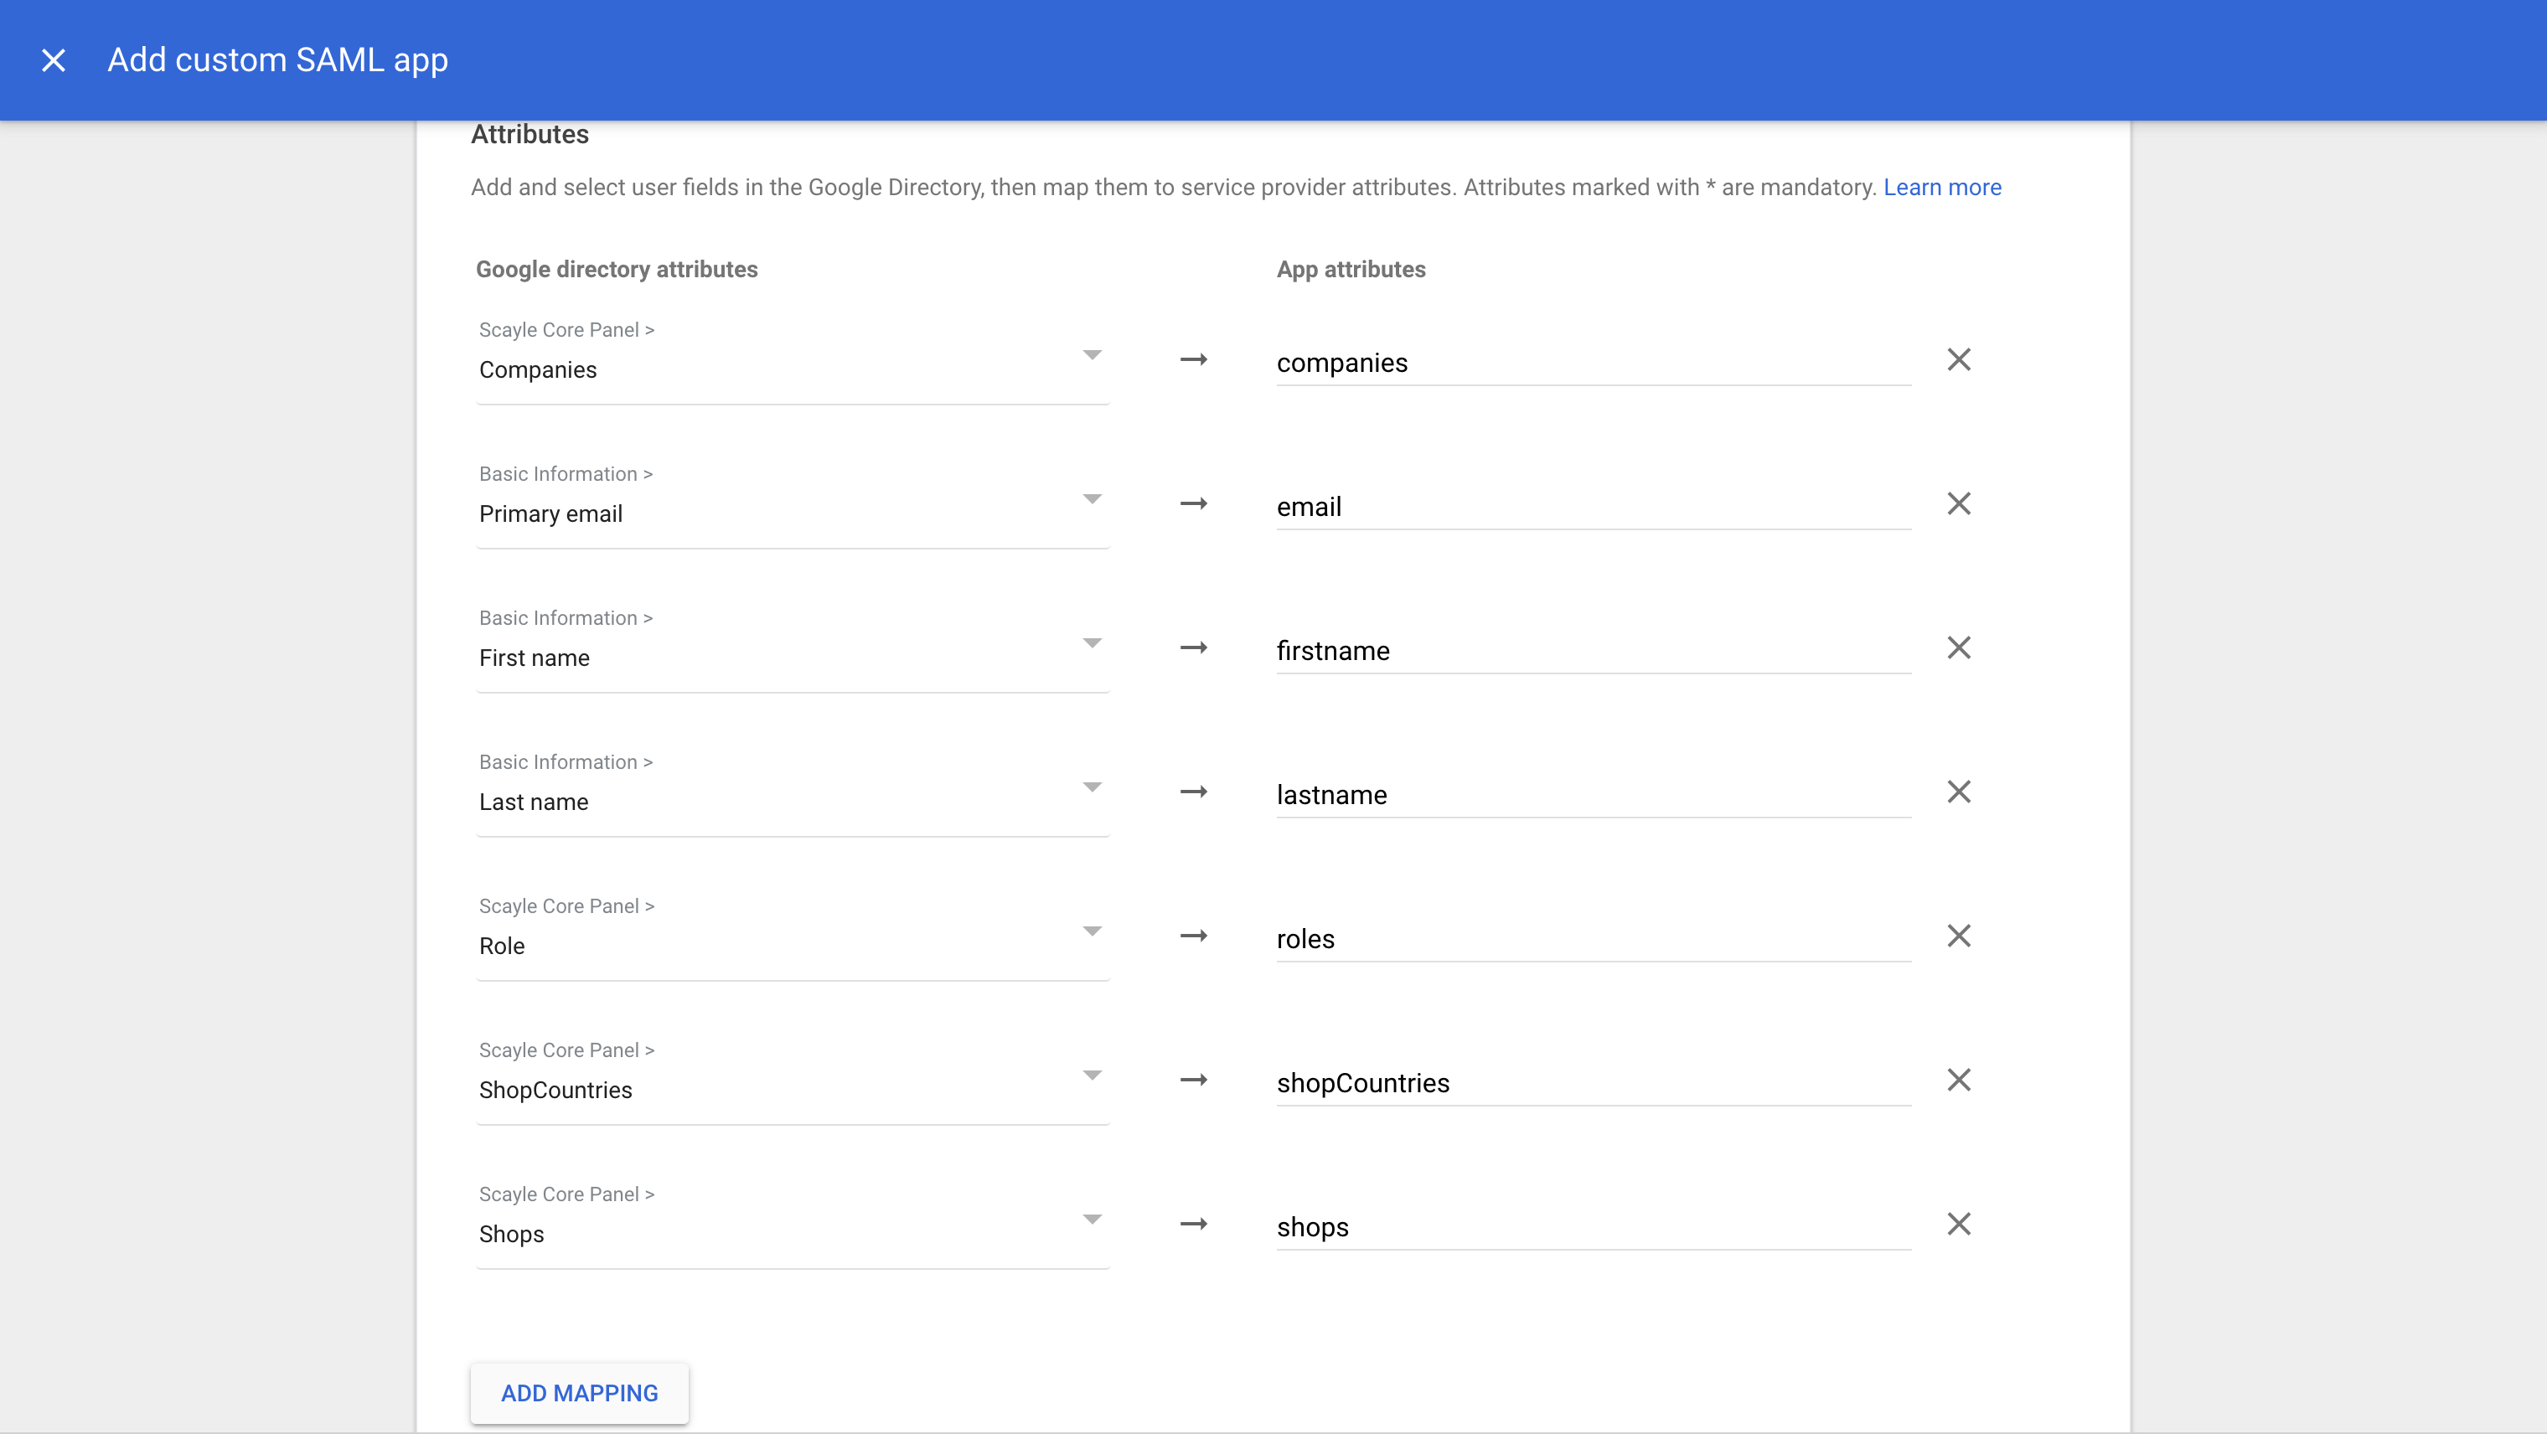Image resolution: width=2547 pixels, height=1434 pixels.
Task: Click the roles app attribute input
Action: coord(1592,939)
